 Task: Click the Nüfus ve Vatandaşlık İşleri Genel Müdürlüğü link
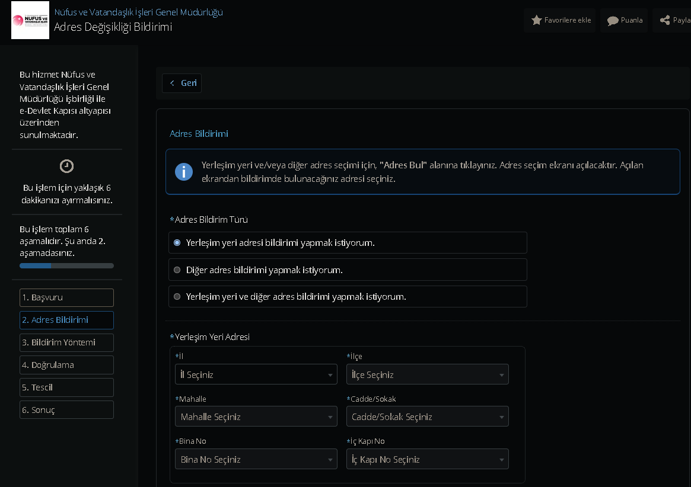(139, 12)
